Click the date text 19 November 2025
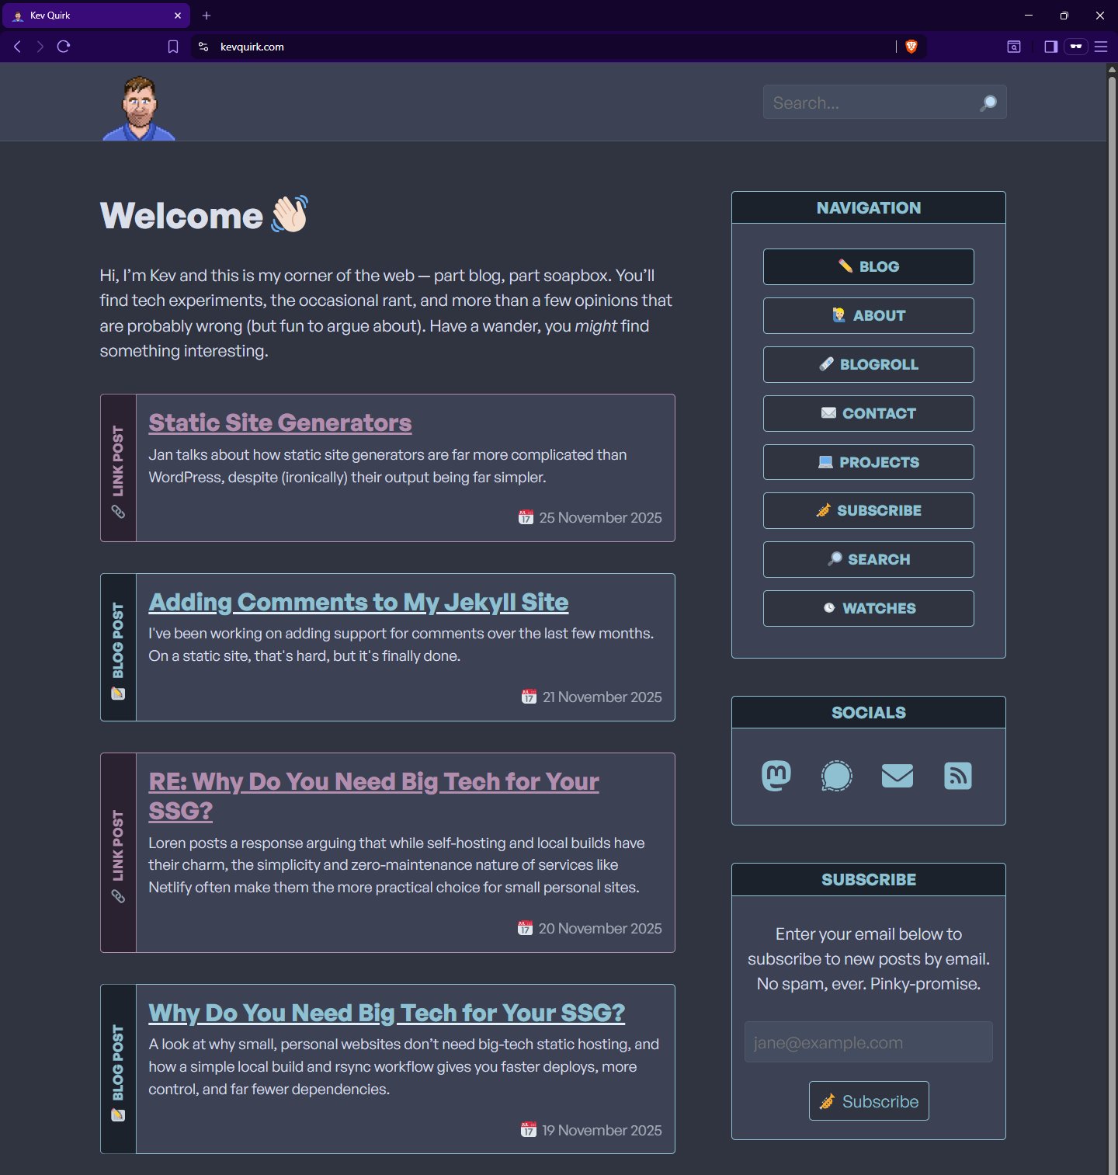This screenshot has height=1175, width=1118. coord(602,1131)
